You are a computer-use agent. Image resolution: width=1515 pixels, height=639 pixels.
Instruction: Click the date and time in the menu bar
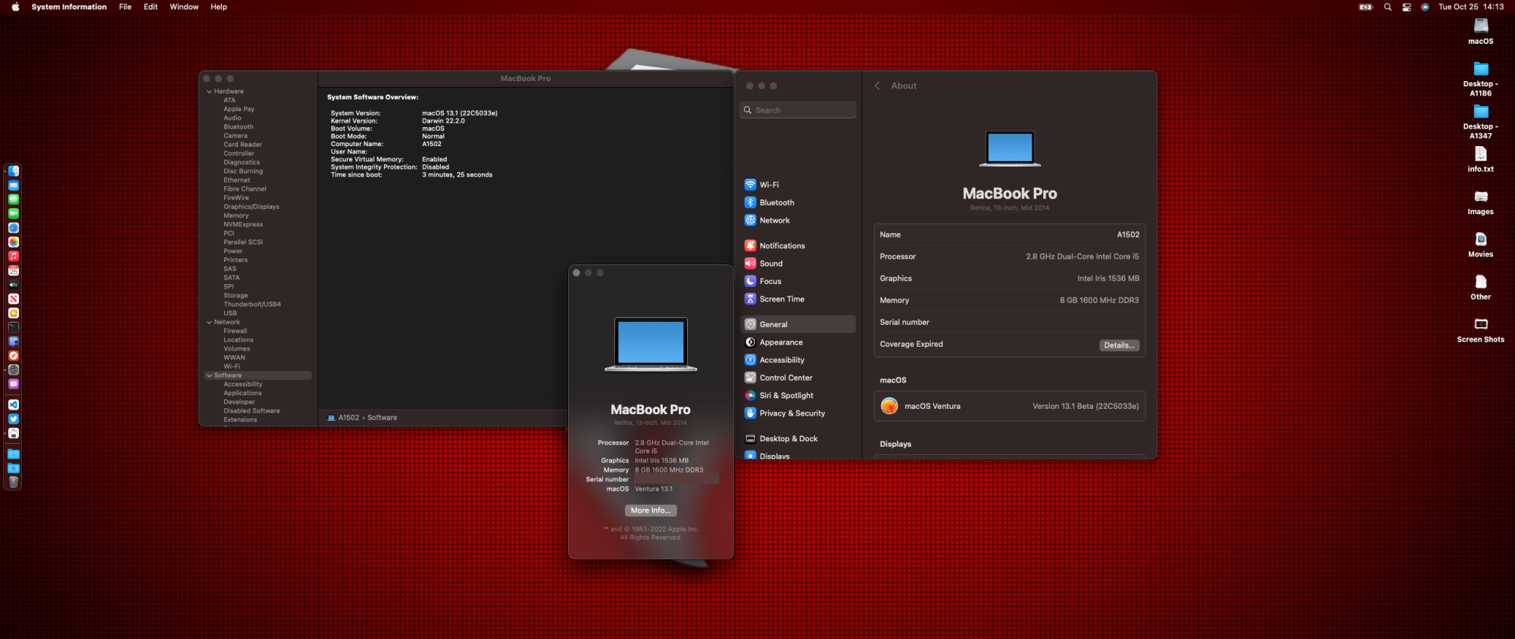pyautogui.click(x=1471, y=7)
